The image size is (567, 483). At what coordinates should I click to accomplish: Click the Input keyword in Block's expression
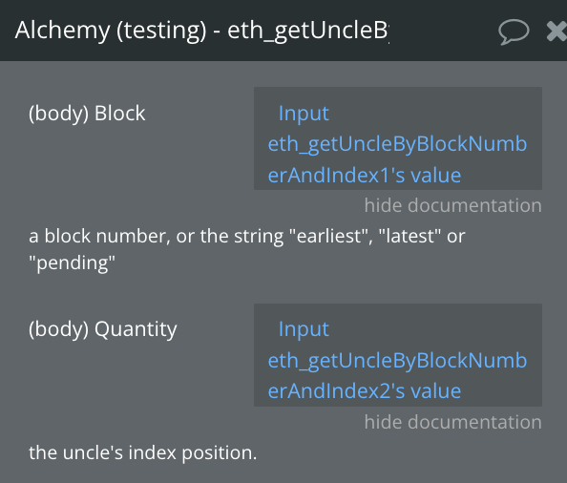[304, 114]
